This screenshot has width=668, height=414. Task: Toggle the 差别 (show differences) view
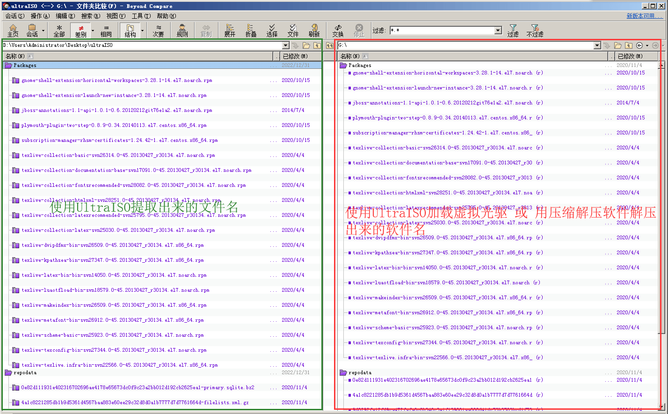click(81, 30)
